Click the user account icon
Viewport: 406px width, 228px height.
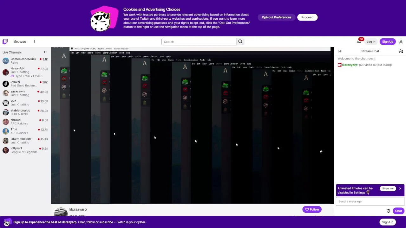tap(401, 41)
